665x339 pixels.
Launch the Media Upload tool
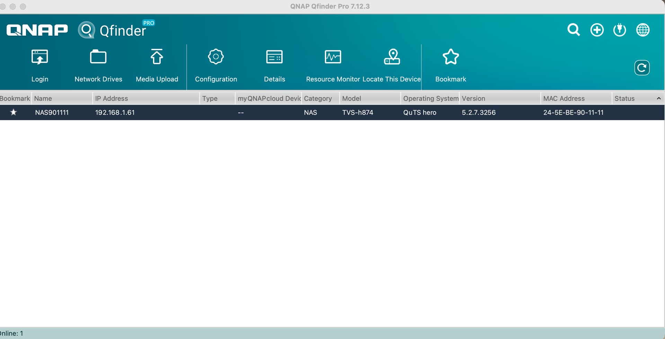click(157, 65)
